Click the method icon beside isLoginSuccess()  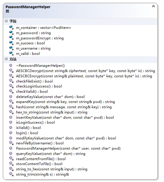click(x=11, y=122)
